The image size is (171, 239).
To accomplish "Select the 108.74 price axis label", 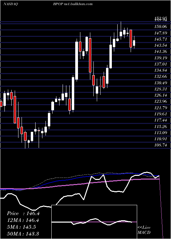I will [x=160, y=145].
